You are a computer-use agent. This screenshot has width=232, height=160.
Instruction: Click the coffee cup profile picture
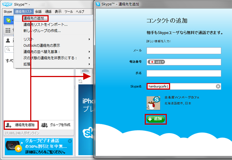(x=153, y=103)
